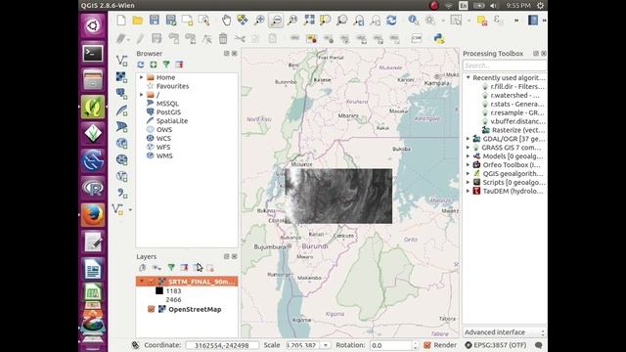Click the Help icon in toolbar
This screenshot has width=626, height=352.
click(x=532, y=20)
